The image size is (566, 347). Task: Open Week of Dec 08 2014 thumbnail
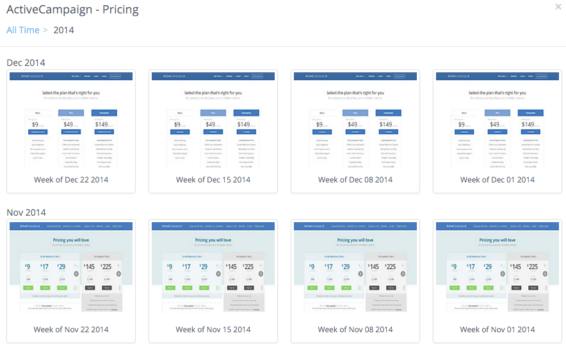355,120
